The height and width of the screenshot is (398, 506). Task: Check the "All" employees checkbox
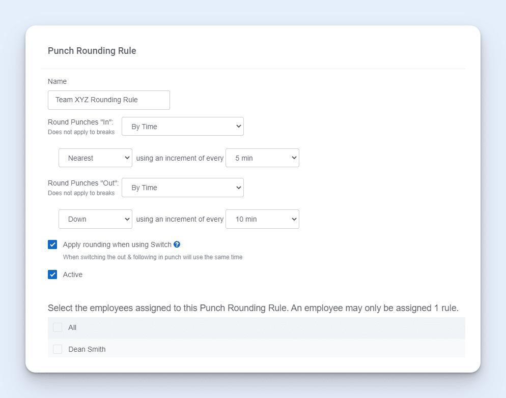pyautogui.click(x=58, y=327)
